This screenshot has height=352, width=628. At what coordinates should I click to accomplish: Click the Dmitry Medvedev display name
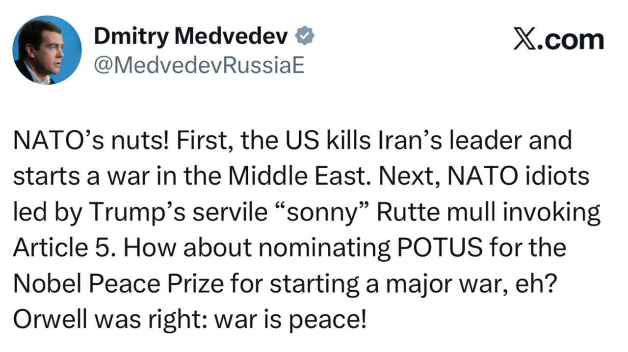191,36
